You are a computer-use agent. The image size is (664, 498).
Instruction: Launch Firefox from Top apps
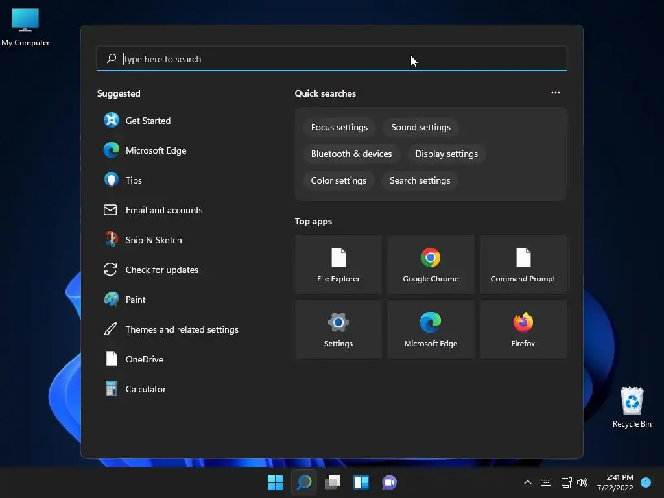coord(523,329)
